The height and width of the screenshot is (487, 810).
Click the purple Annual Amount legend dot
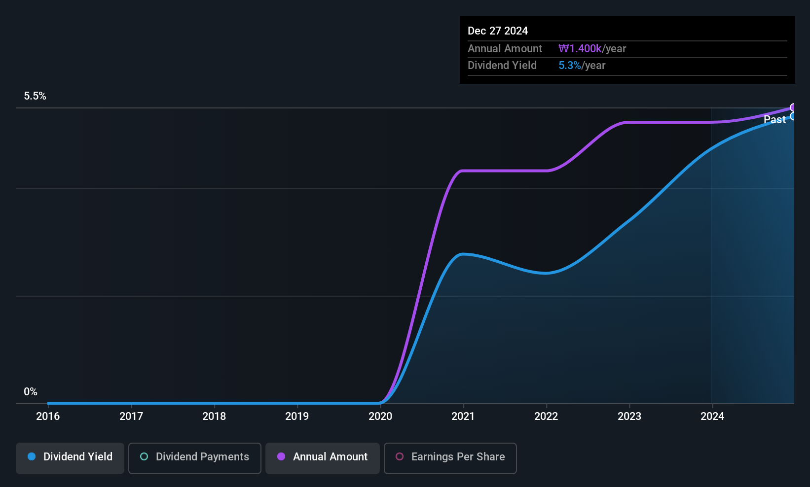pos(281,457)
